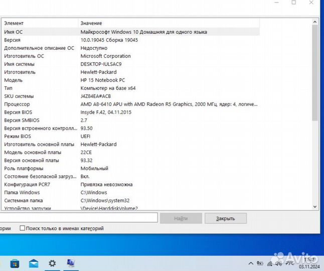
Task: Open the Mail app taskbar icon
Action: point(34,263)
